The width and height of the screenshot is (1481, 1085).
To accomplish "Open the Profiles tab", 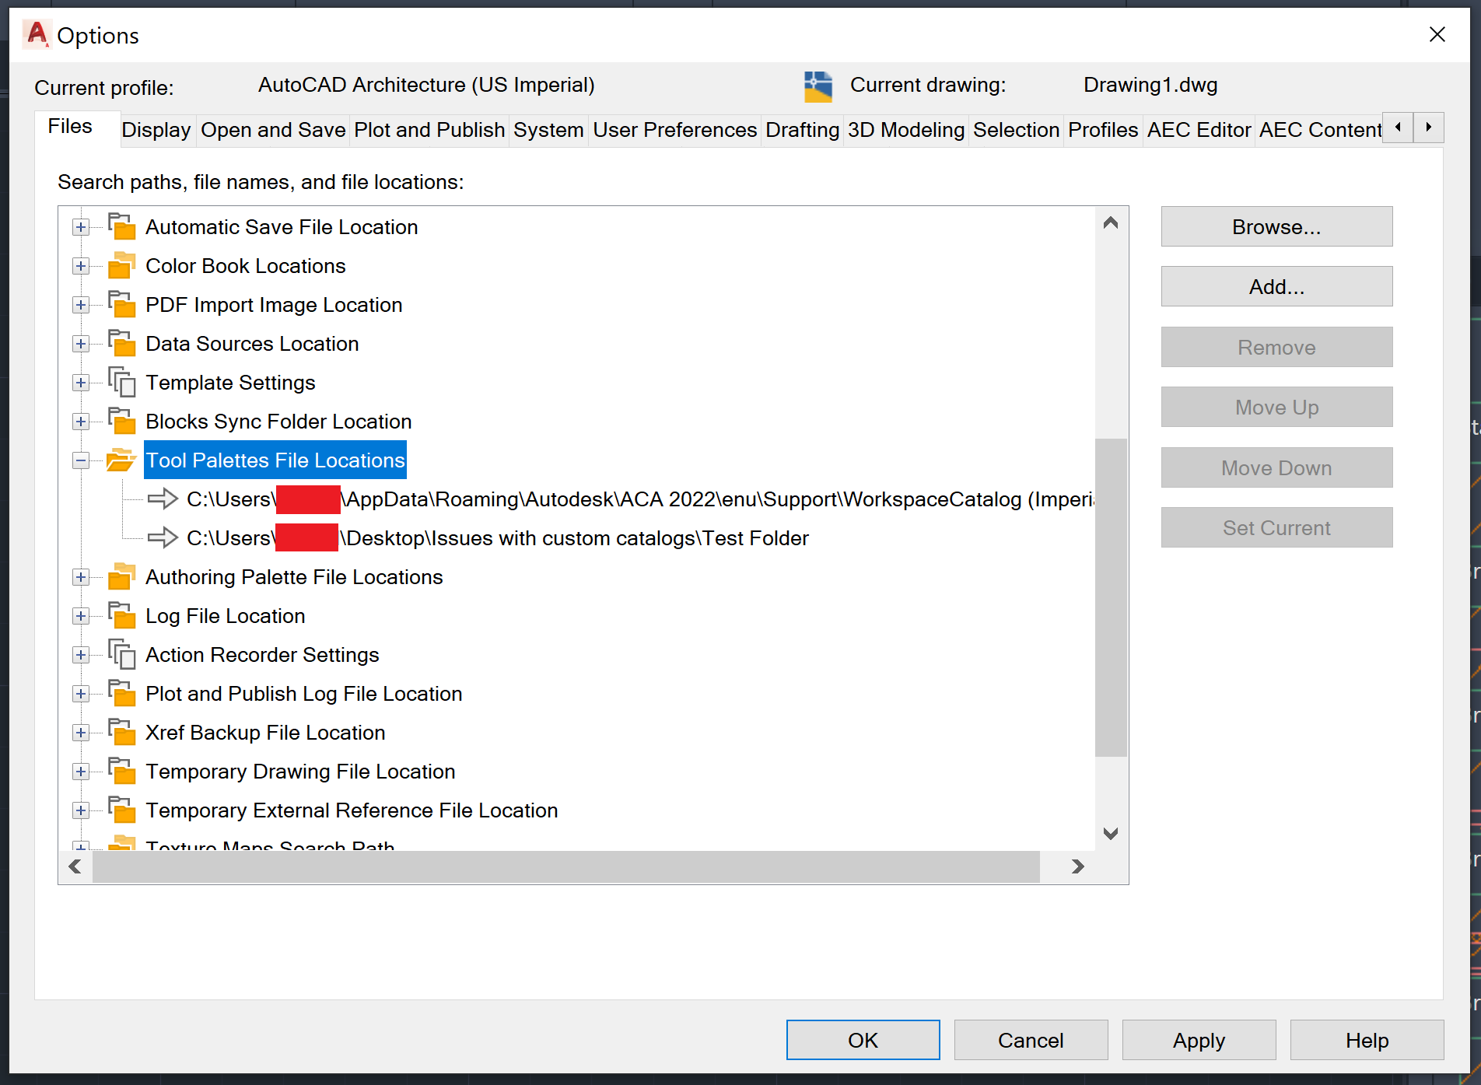I will point(1103,130).
